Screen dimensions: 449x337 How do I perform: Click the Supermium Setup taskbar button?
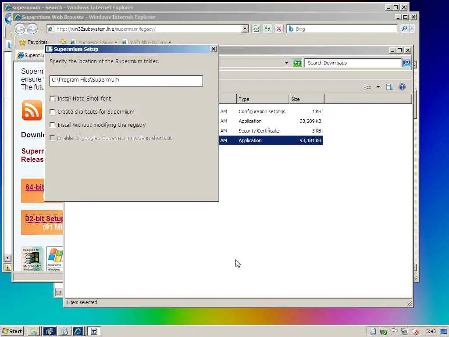94,331
